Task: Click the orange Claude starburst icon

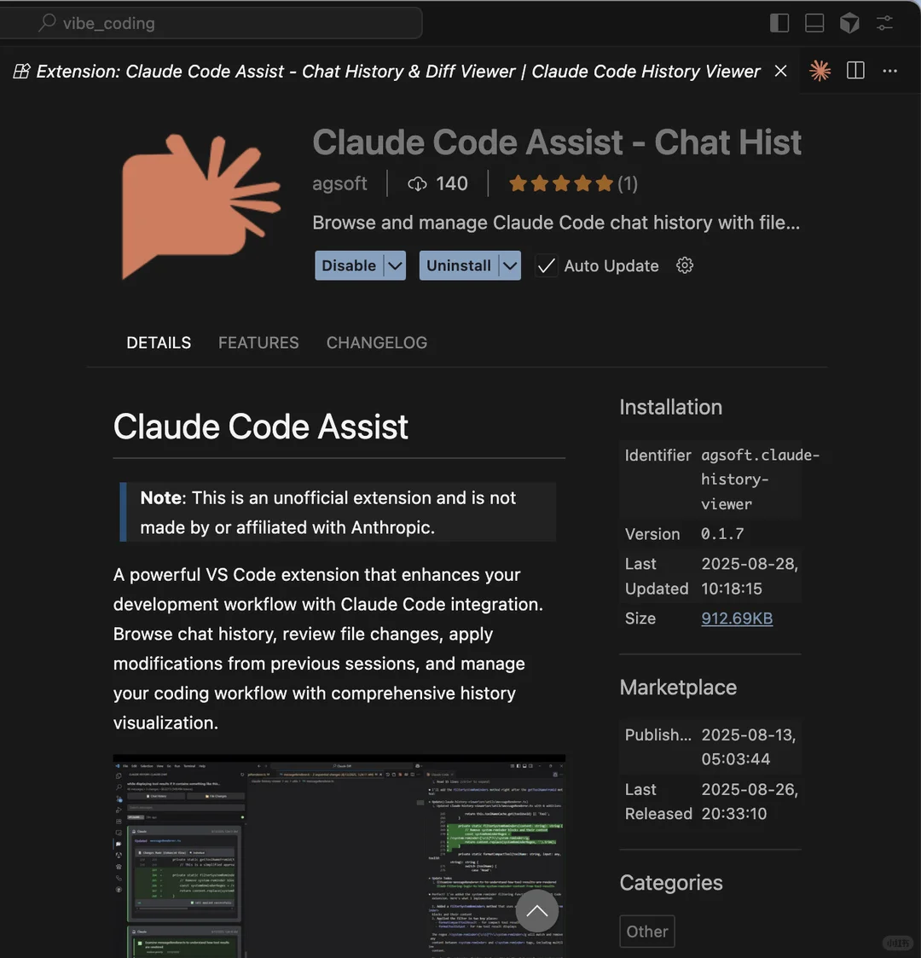Action: click(x=820, y=71)
